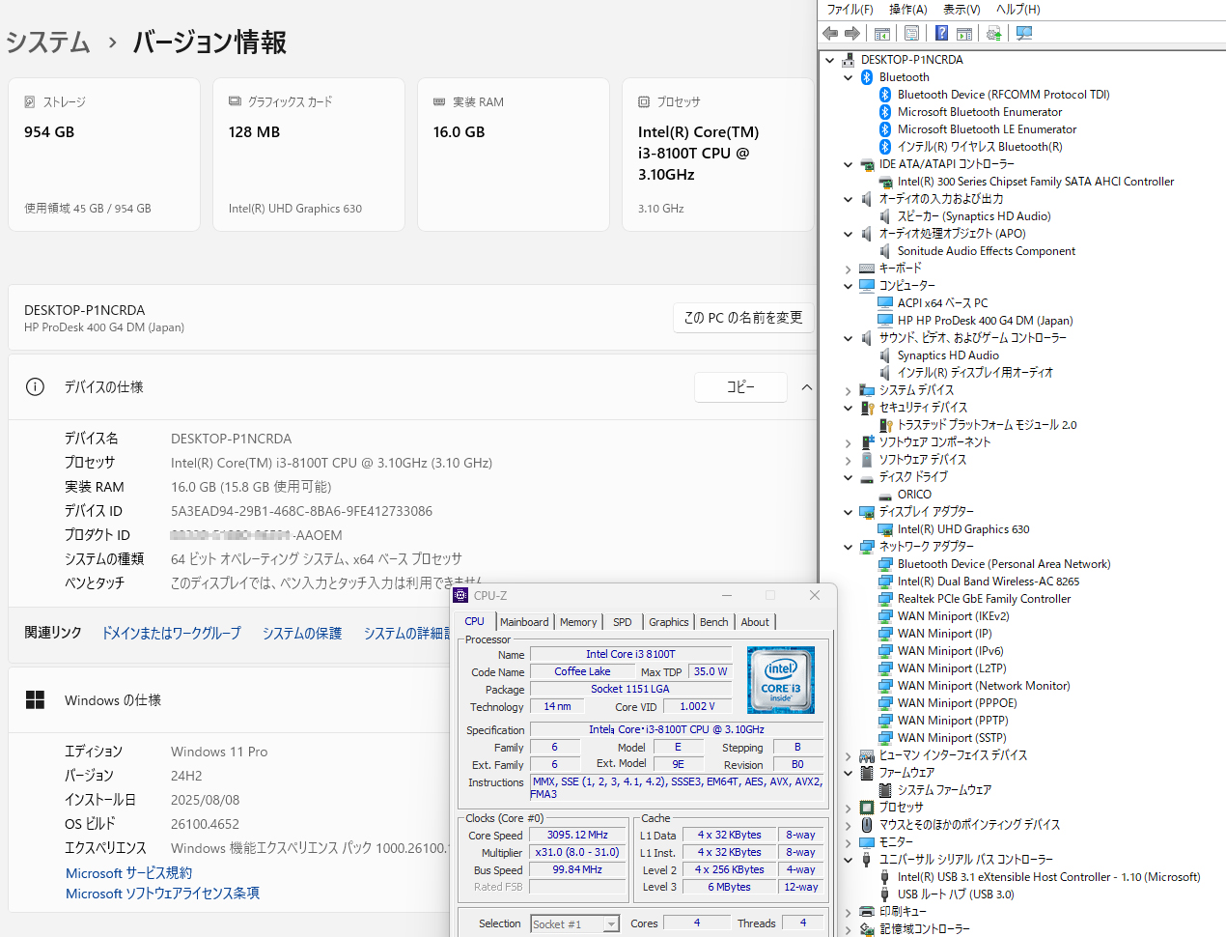Click the Realtek PCIe GbE network icon
Viewport: 1226px width, 937px height.
(x=885, y=599)
